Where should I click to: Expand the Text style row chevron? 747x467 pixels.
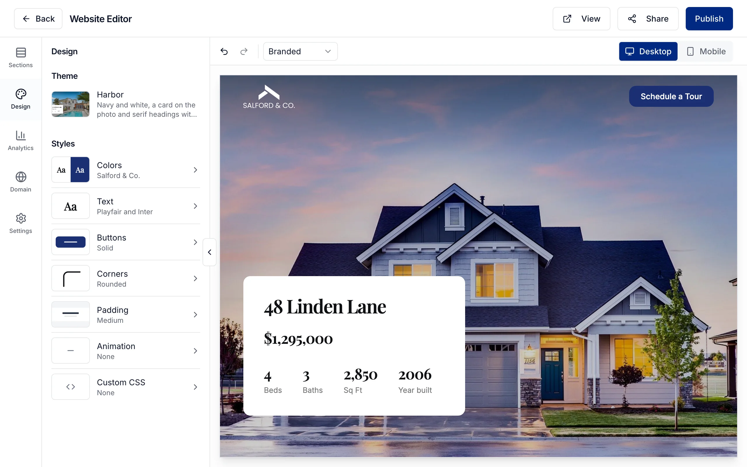click(x=195, y=206)
